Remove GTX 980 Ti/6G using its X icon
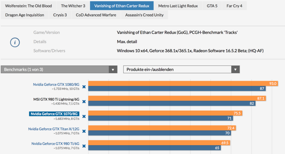This screenshot has width=285, height=154. click(x=84, y=145)
